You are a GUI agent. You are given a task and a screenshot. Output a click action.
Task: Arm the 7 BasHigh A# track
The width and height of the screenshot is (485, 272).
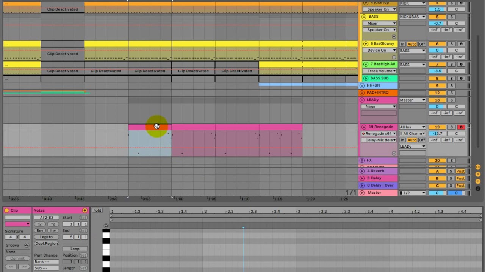coord(461,65)
